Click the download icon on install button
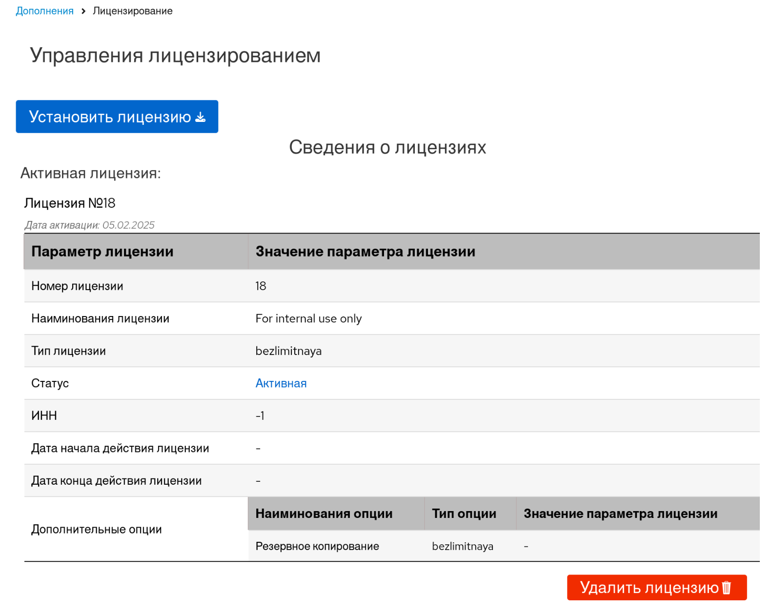Viewport: 773px width, 613px height. pyautogui.click(x=201, y=117)
